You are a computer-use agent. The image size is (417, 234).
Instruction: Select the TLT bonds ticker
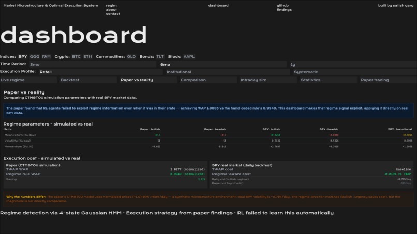pos(160,57)
